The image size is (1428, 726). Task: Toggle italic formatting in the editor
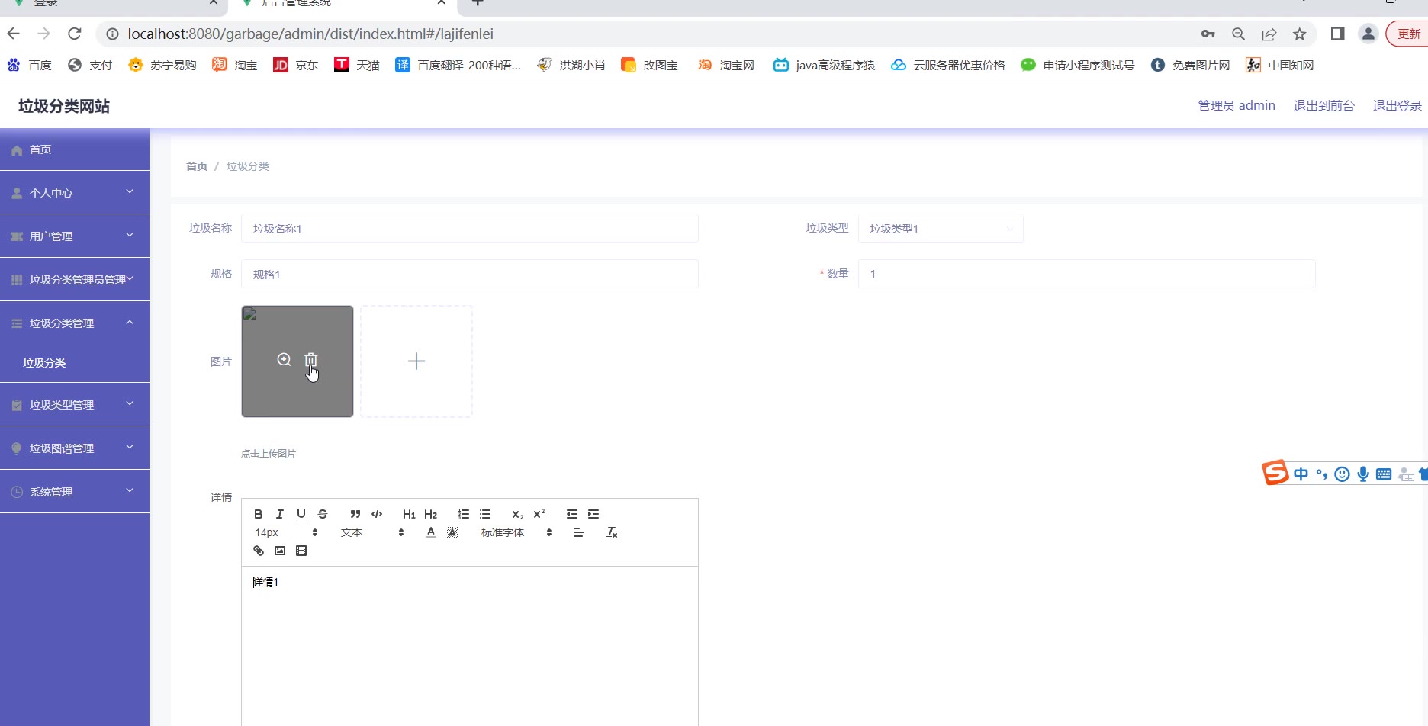point(280,514)
